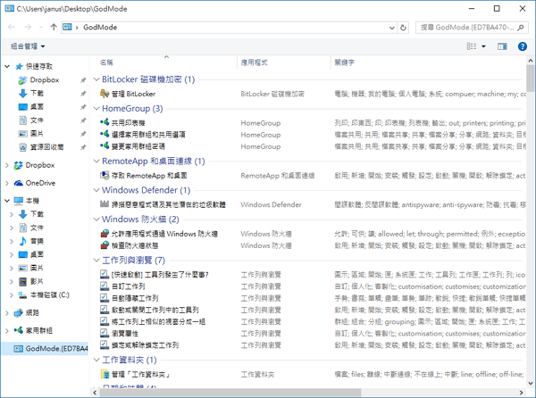The height and width of the screenshot is (398, 536).
Task: Click the 瀏覽屬性 item icon
Action: click(x=105, y=333)
